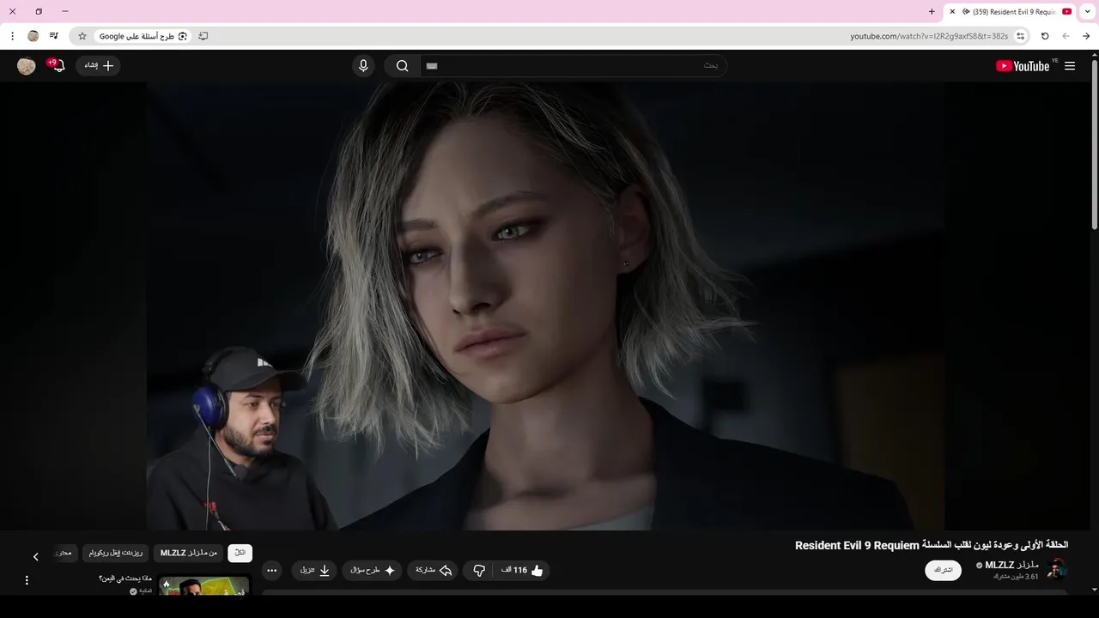This screenshot has width=1099, height=618.
Task: Click suggested video title about Yemen
Action: (125, 579)
